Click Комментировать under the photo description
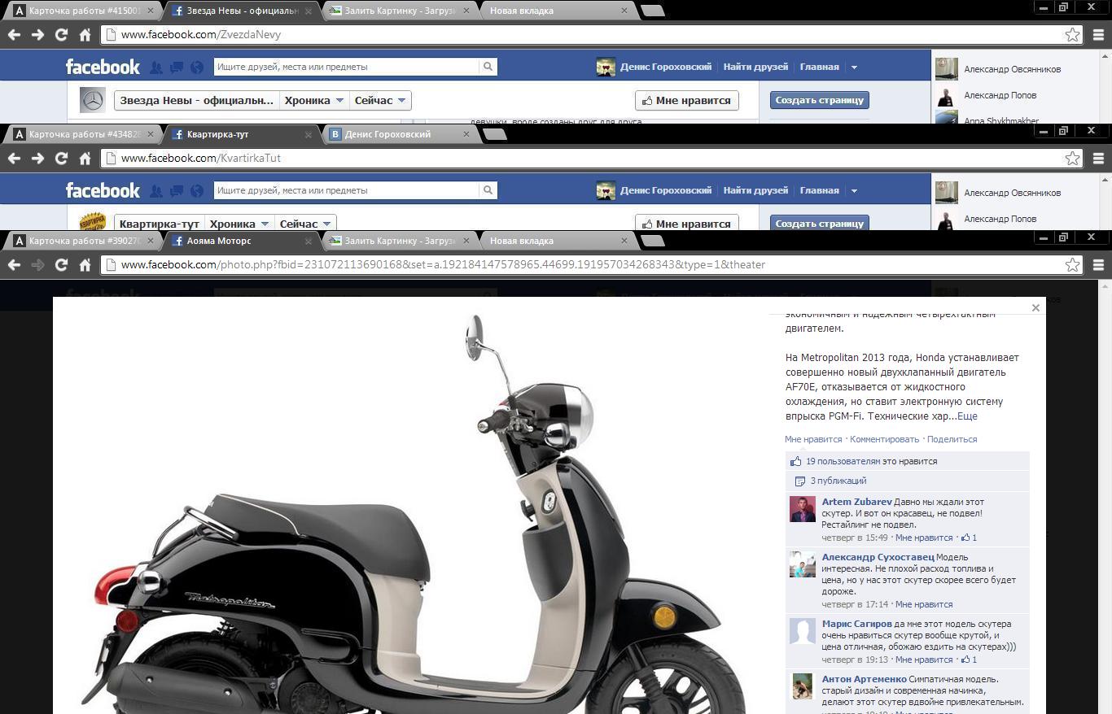 point(884,439)
